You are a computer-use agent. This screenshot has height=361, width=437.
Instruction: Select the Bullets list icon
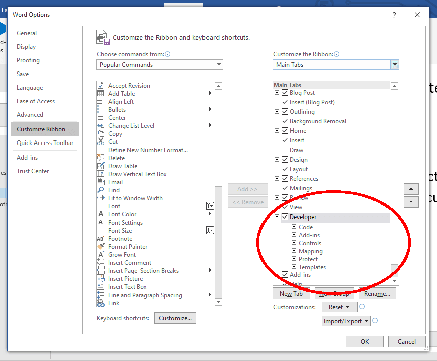pyautogui.click(x=101, y=110)
